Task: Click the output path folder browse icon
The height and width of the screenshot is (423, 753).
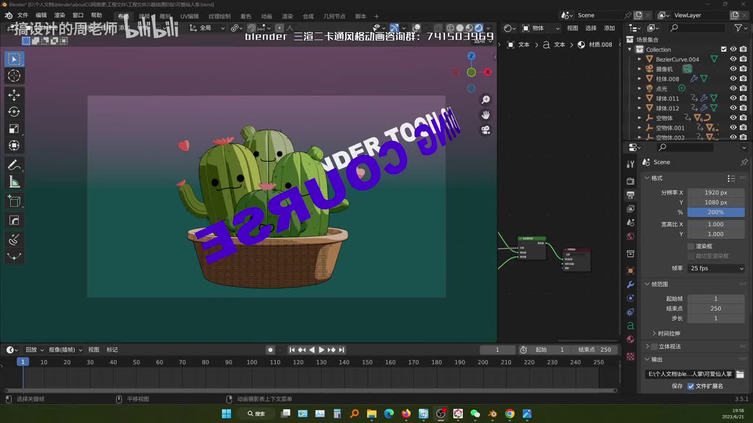Action: [x=740, y=374]
